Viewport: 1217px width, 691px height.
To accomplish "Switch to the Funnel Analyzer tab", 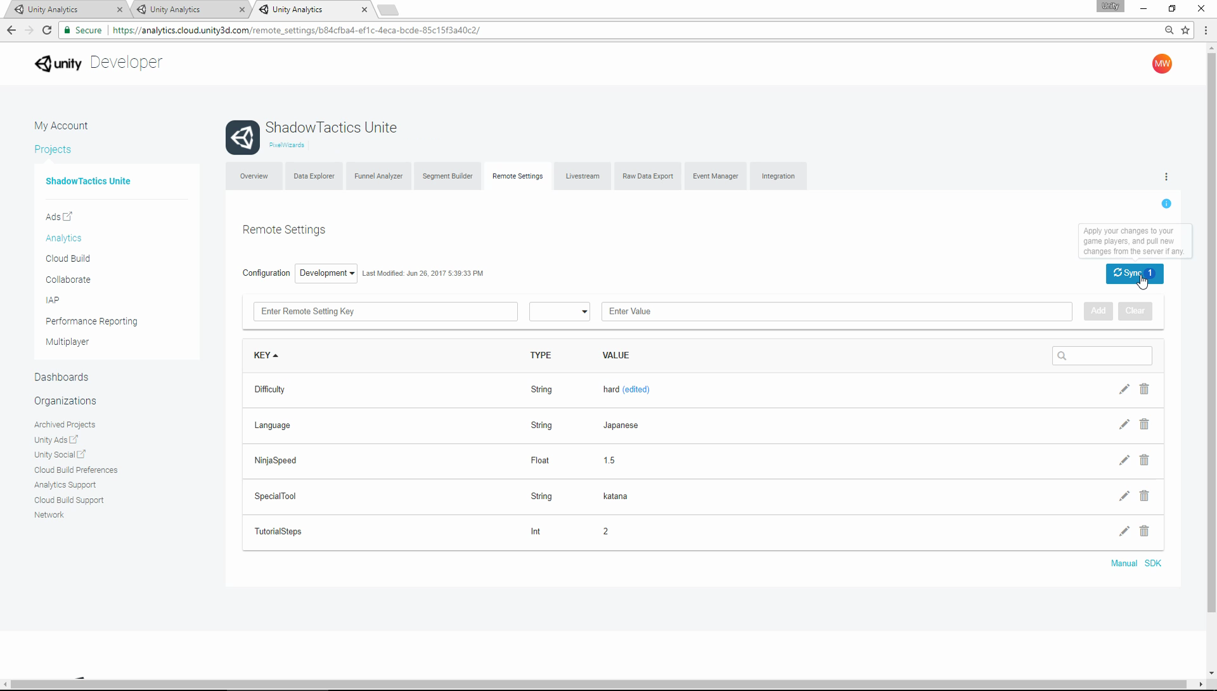I will pyautogui.click(x=378, y=176).
